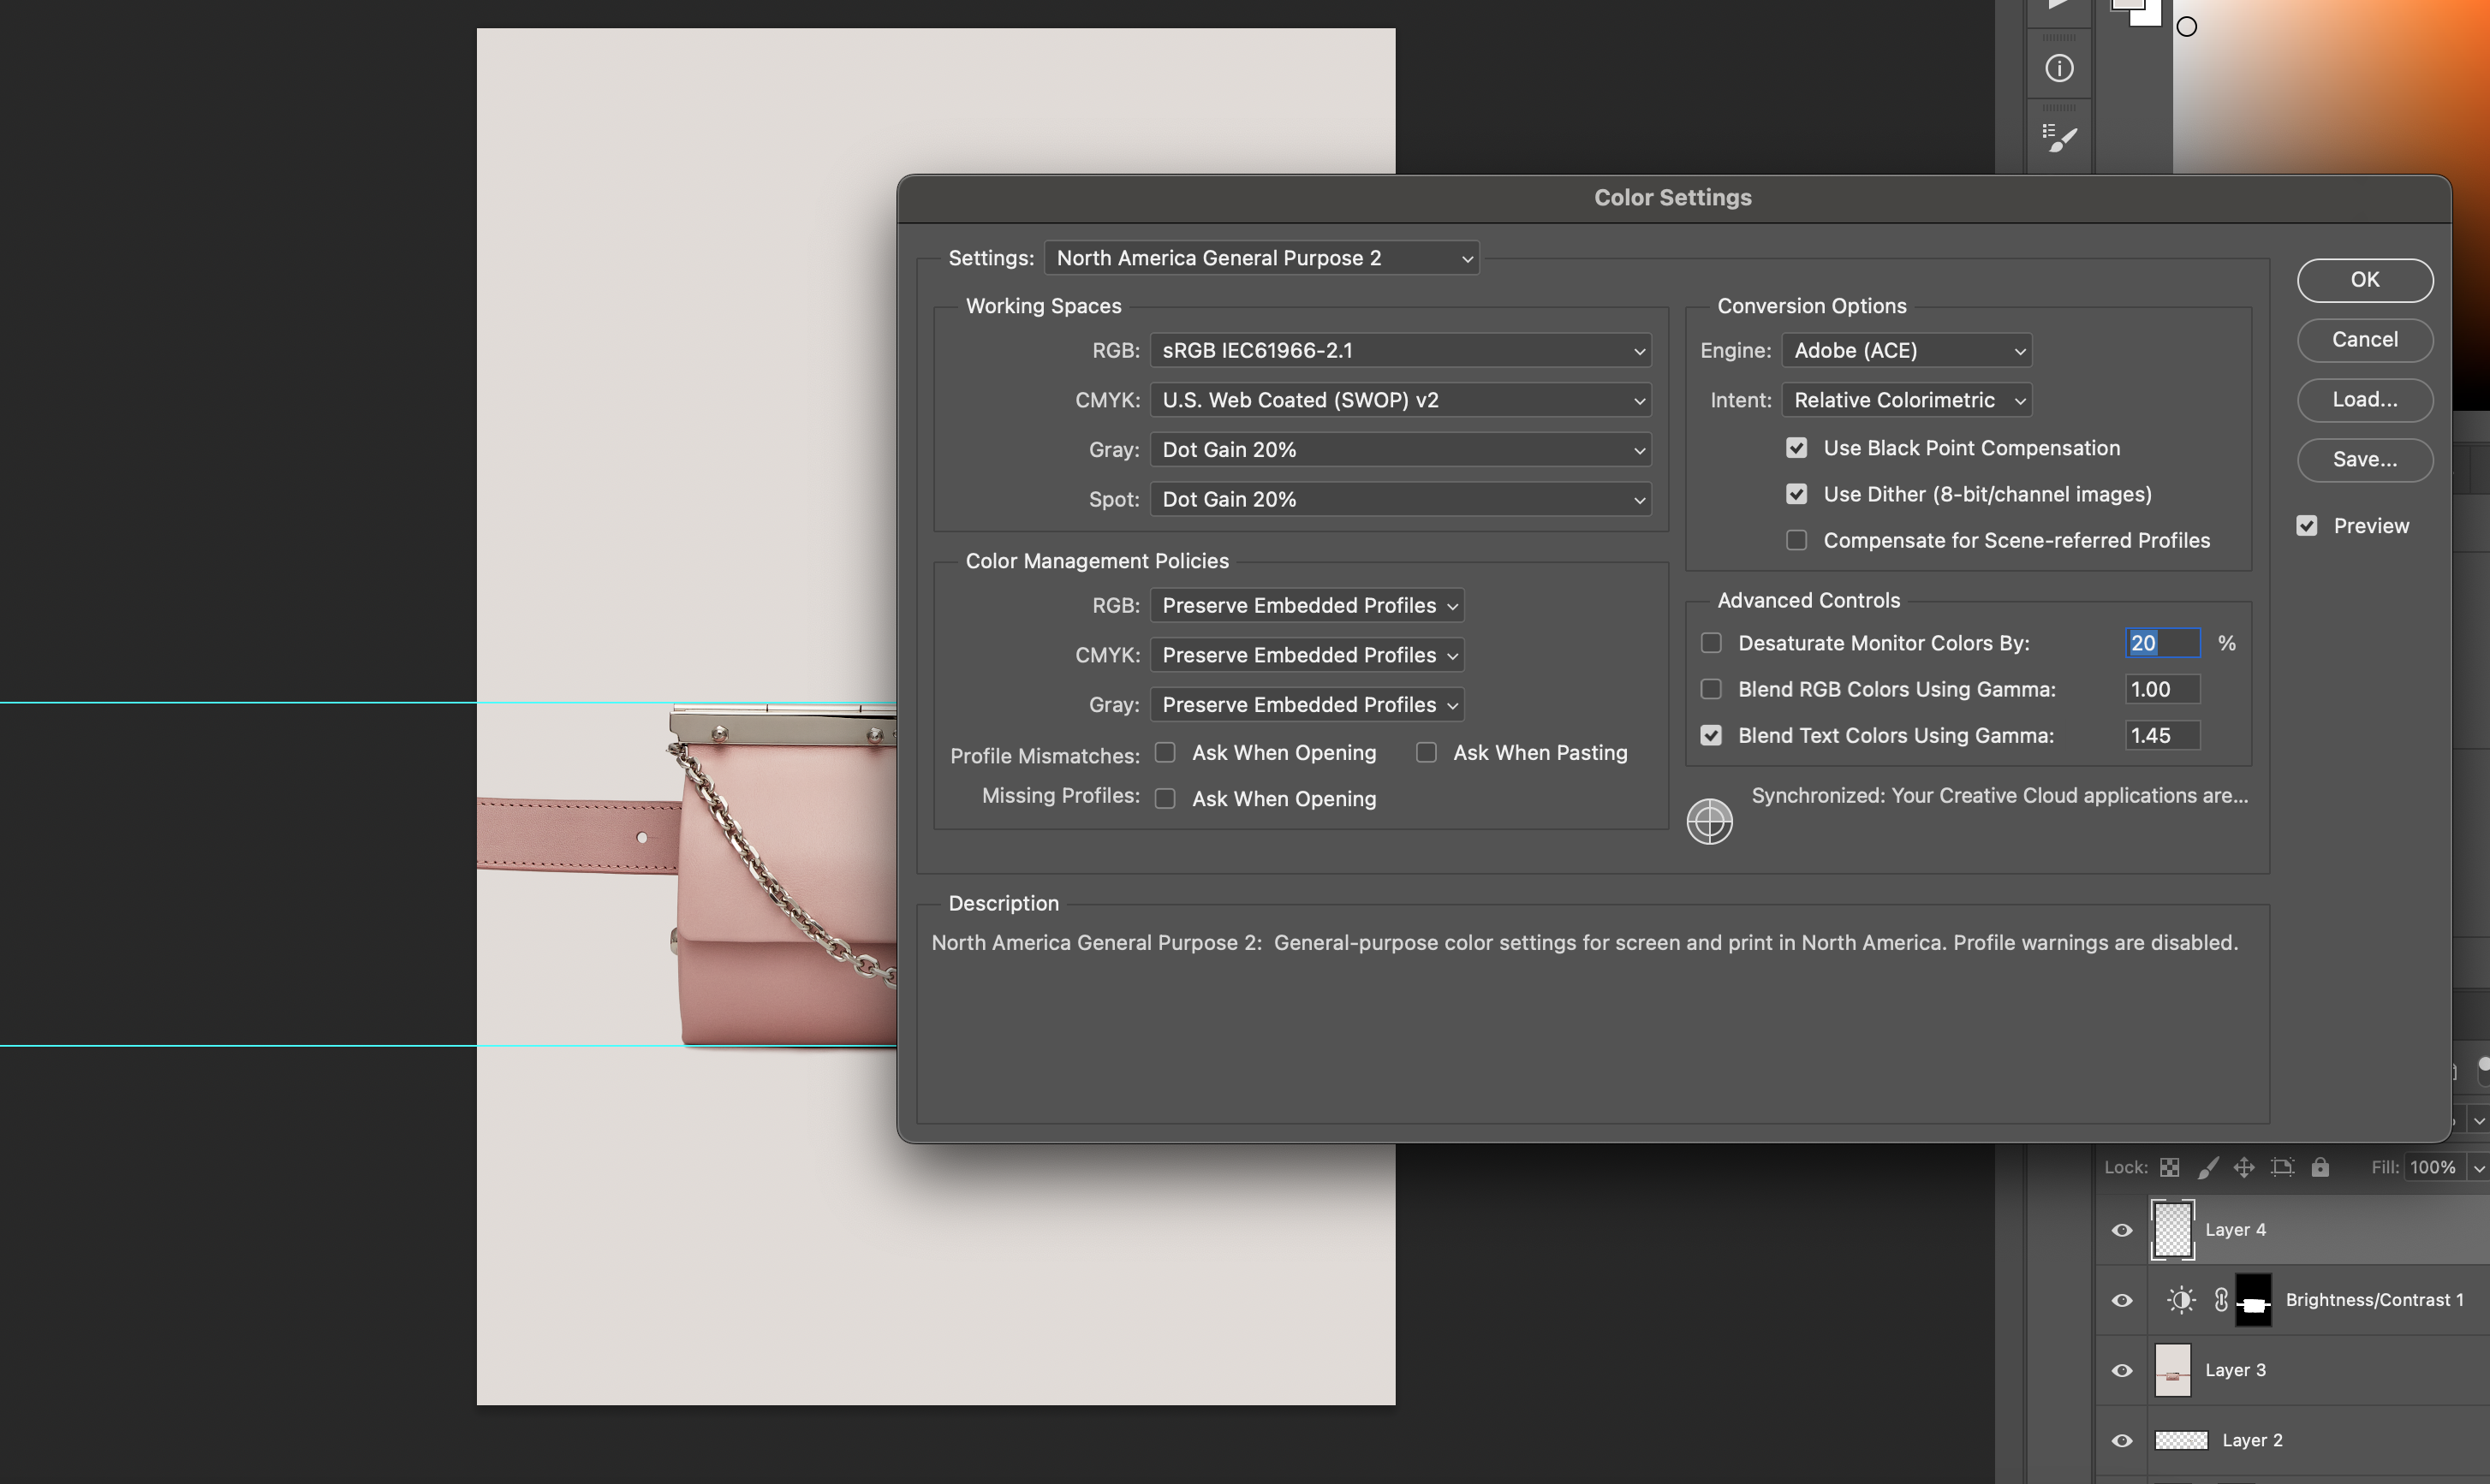Uncheck Use Black Point Compensation
2490x1484 pixels.
click(x=1796, y=448)
